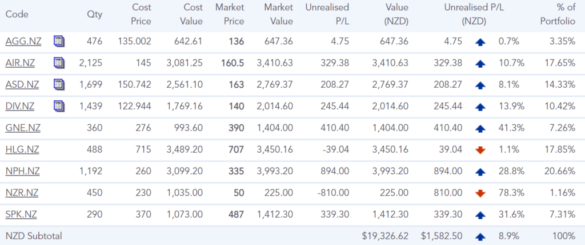Click the Code column header
The height and width of the screenshot is (245, 585).
pyautogui.click(x=17, y=14)
